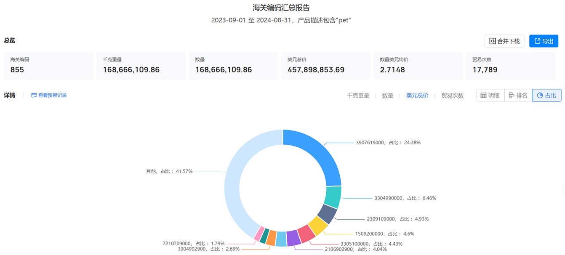Click the trade records card icon
Screen dimensions: 565x255
[x=34, y=96]
